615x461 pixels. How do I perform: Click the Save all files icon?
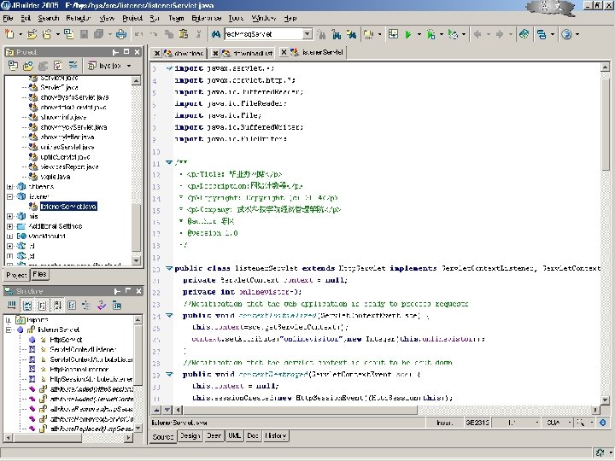click(x=97, y=34)
